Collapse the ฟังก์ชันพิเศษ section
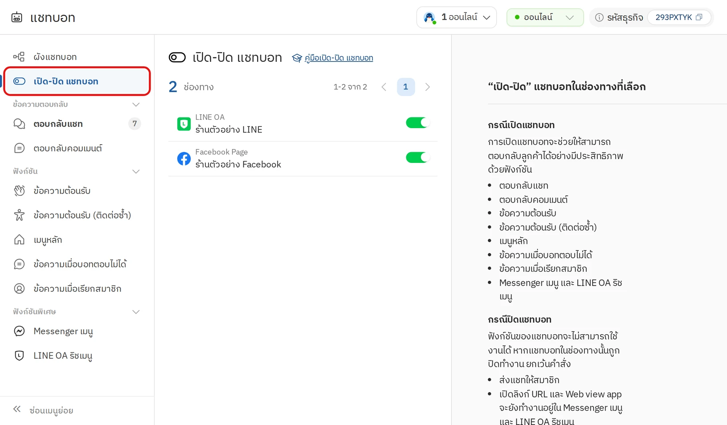Screen dimensions: 727x425 [x=136, y=312]
